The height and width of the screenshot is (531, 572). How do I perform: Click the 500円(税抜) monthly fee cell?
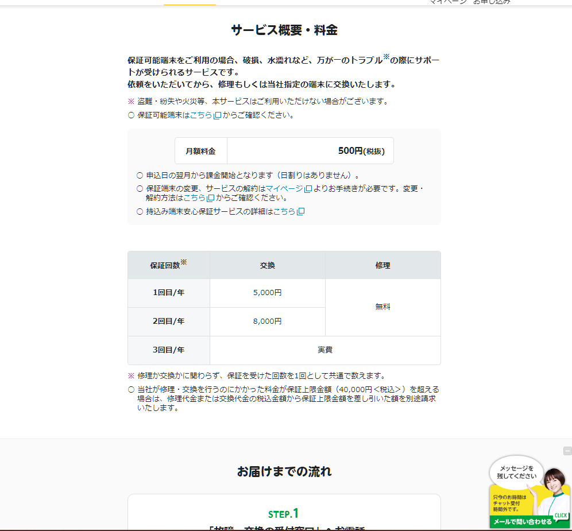(x=310, y=151)
